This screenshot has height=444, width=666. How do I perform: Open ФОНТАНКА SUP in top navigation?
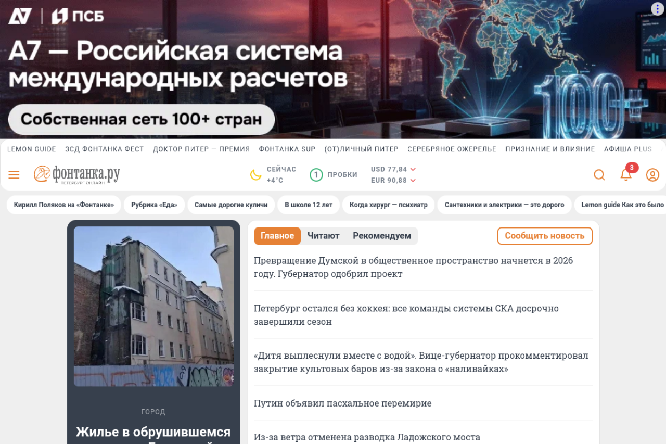tap(287, 149)
